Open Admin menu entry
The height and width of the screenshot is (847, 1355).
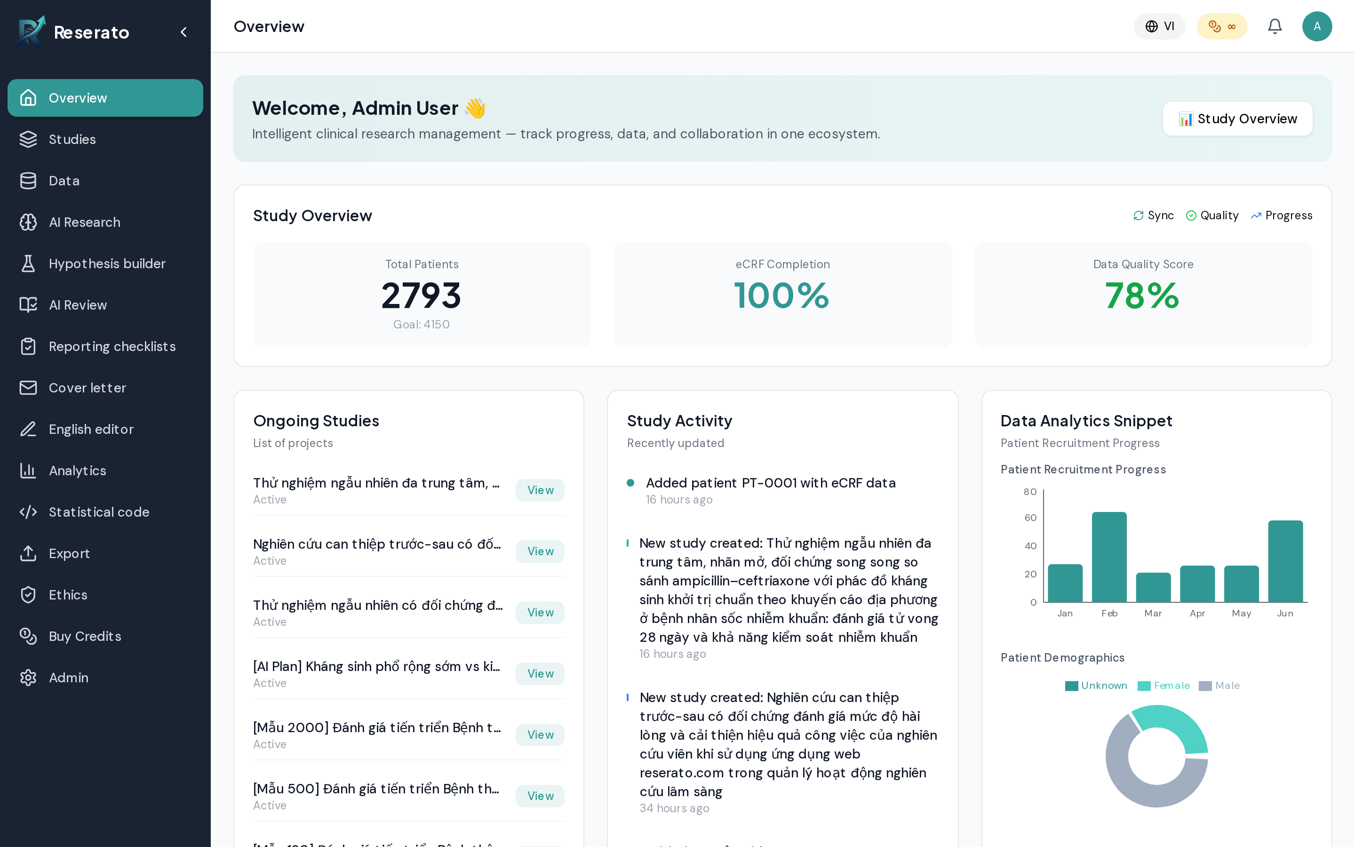click(x=105, y=678)
